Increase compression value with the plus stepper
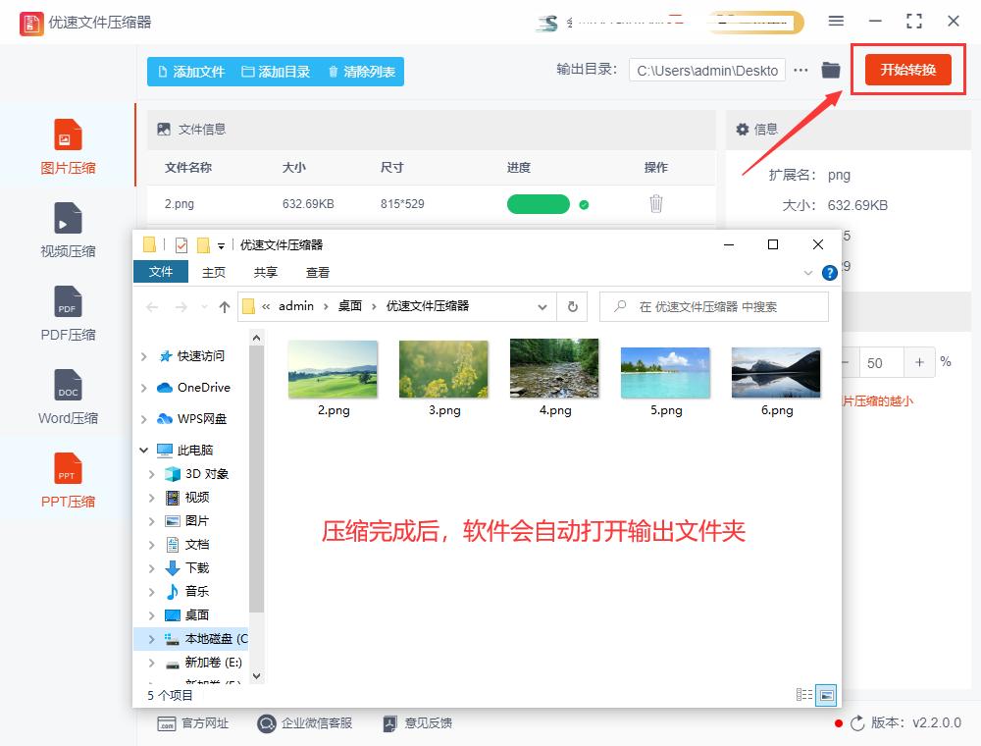Image resolution: width=981 pixels, height=746 pixels. pyautogui.click(x=919, y=362)
